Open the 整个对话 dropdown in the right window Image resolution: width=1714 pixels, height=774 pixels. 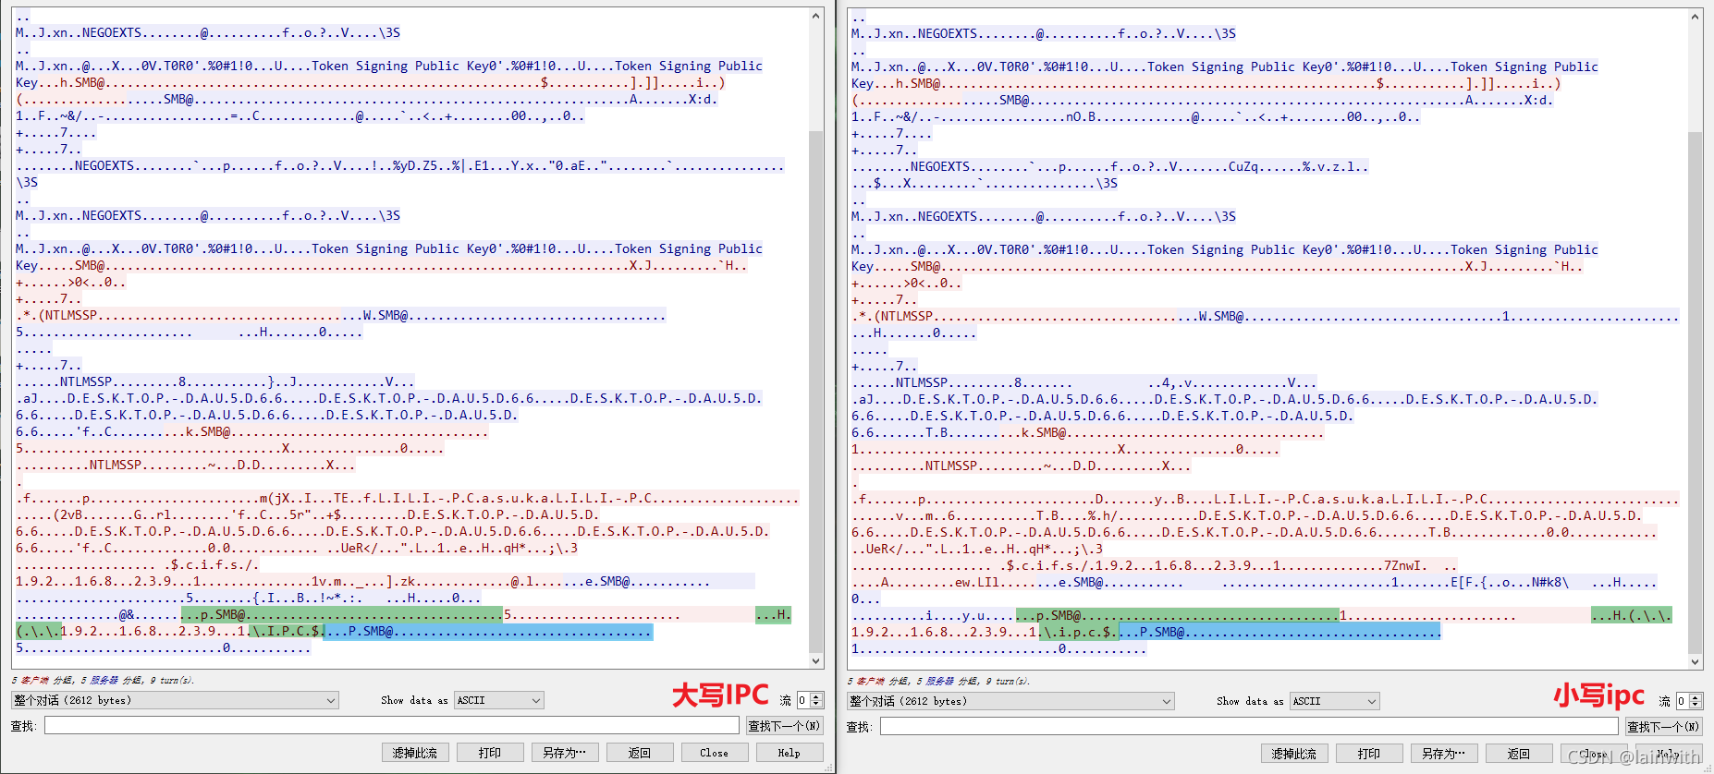click(1010, 701)
